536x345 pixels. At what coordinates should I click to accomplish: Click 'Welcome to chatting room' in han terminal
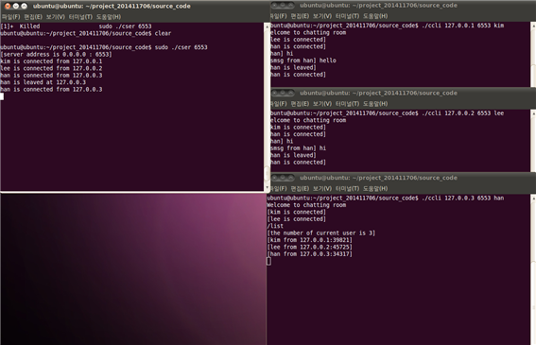[x=306, y=205]
